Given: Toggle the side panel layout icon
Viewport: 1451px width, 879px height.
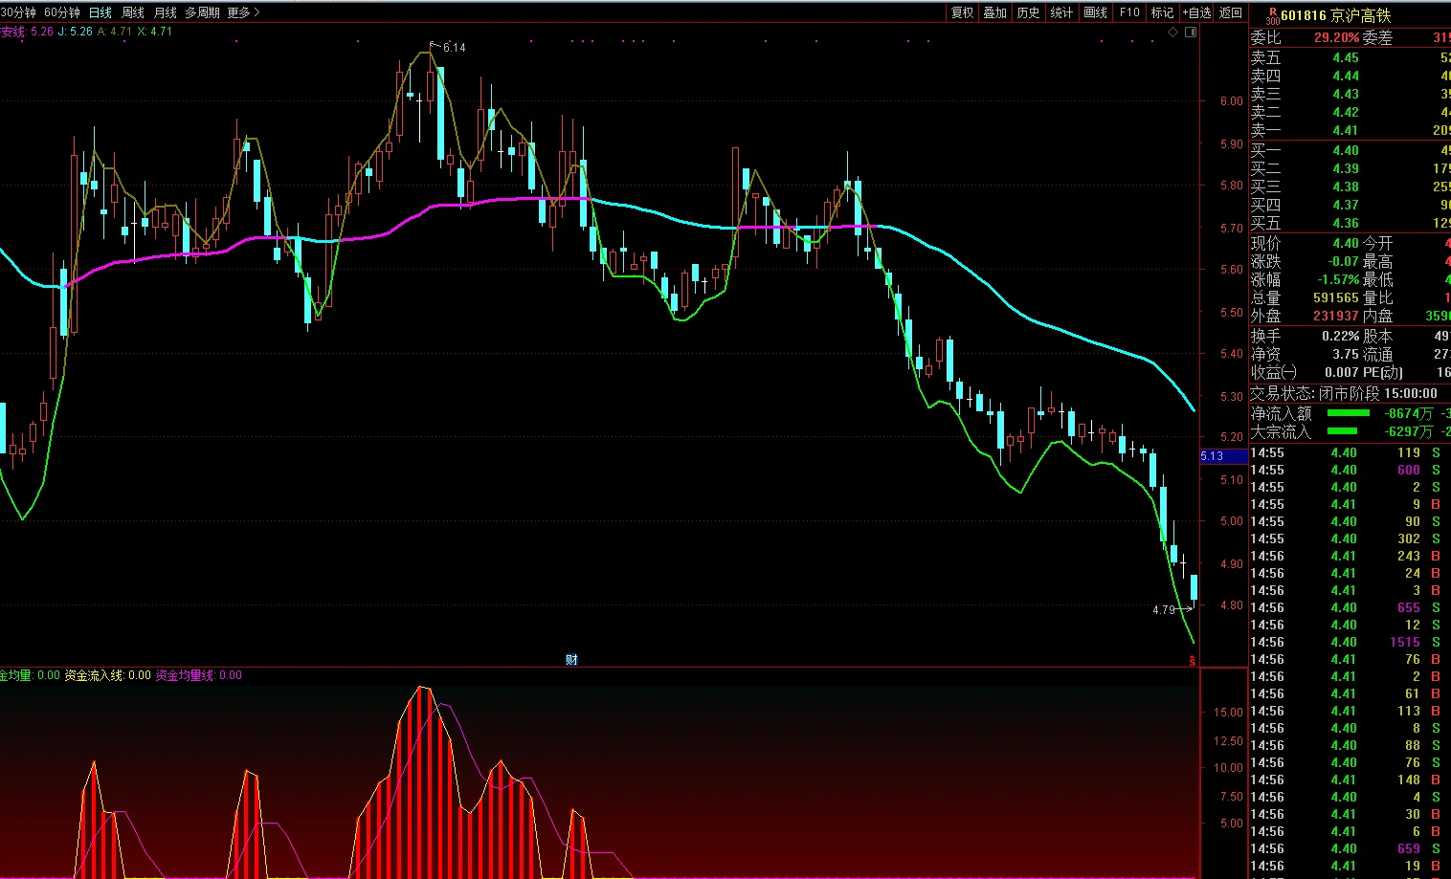Looking at the screenshot, I should click(1191, 32).
